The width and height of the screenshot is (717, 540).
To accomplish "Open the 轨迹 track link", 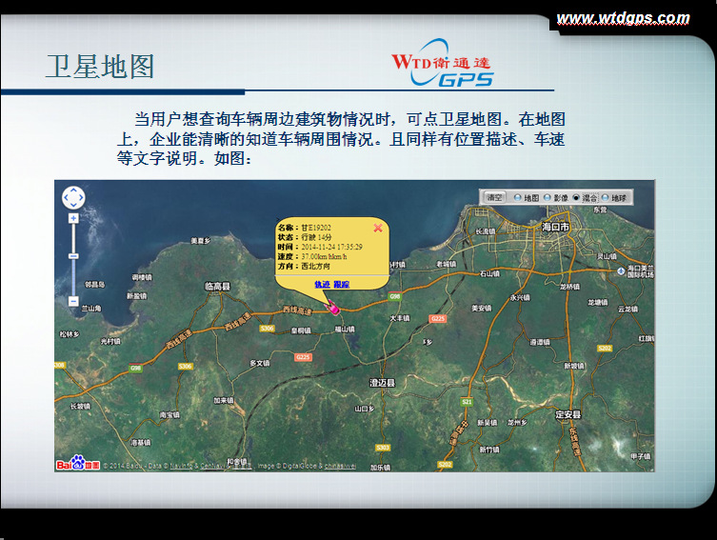I will [322, 285].
